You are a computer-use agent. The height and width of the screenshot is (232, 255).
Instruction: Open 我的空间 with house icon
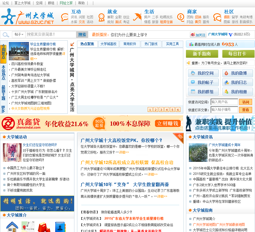[203, 73]
